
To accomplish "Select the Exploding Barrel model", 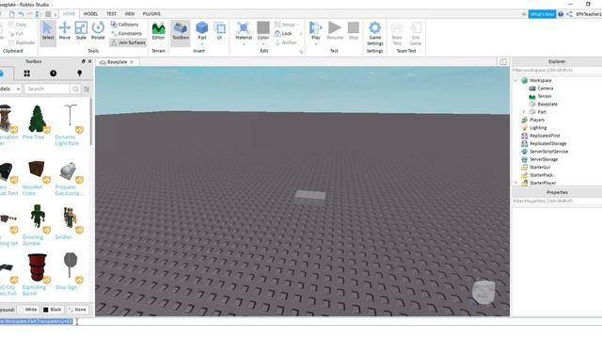I will point(37,274).
